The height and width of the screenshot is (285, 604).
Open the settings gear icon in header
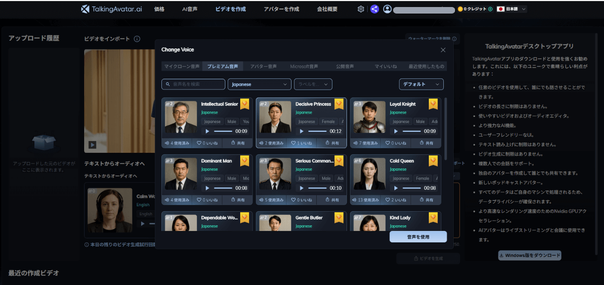[361, 9]
